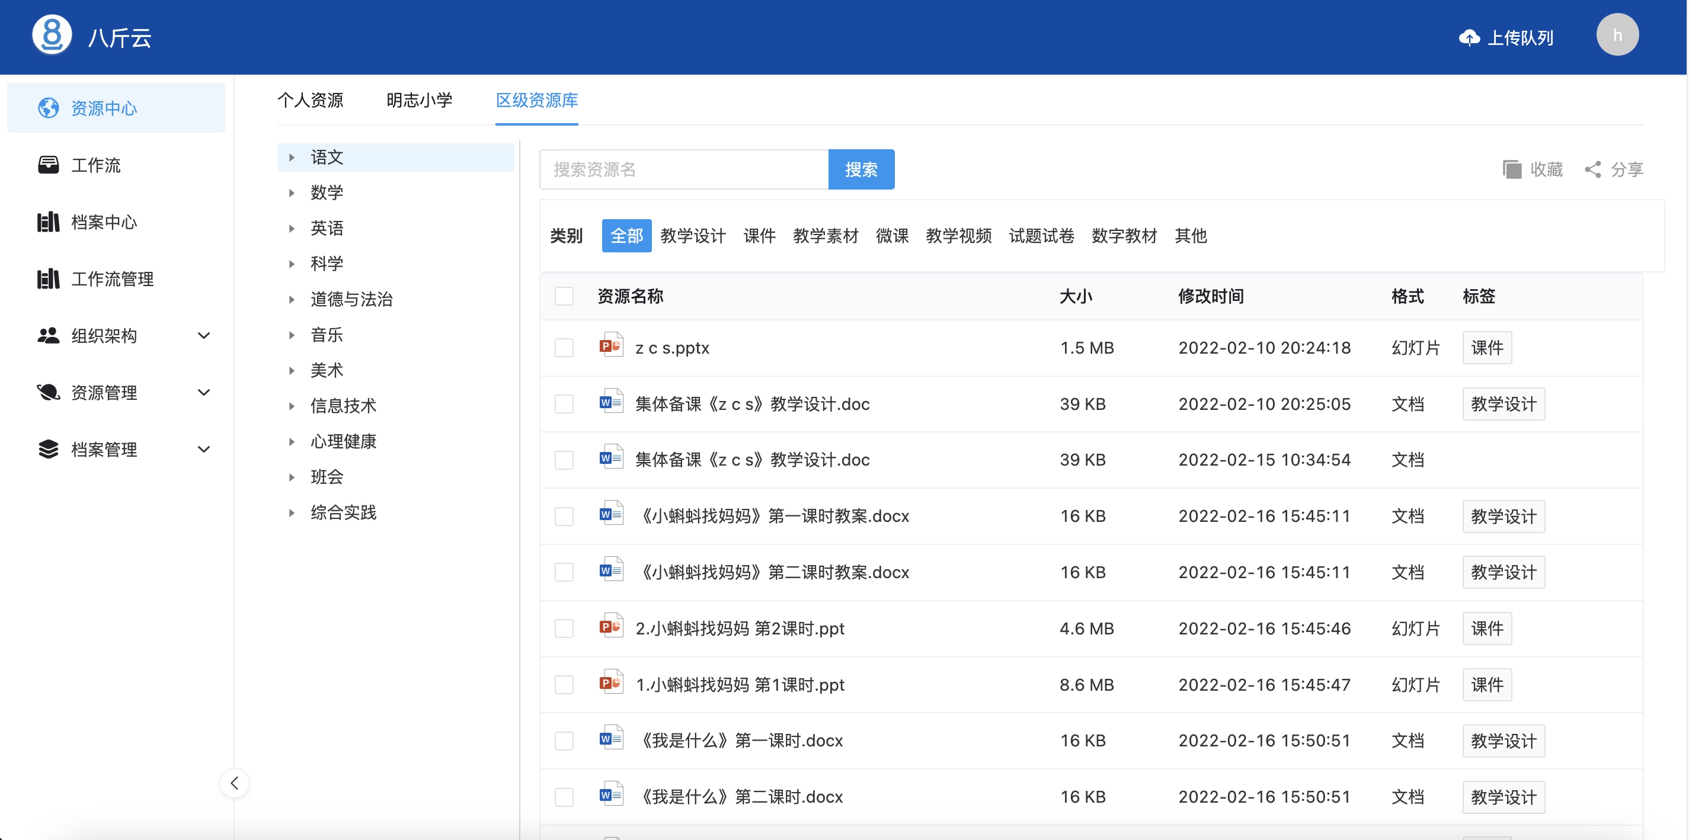Switch to the 明志小学 tab
The width and height of the screenshot is (1689, 840).
pos(419,100)
